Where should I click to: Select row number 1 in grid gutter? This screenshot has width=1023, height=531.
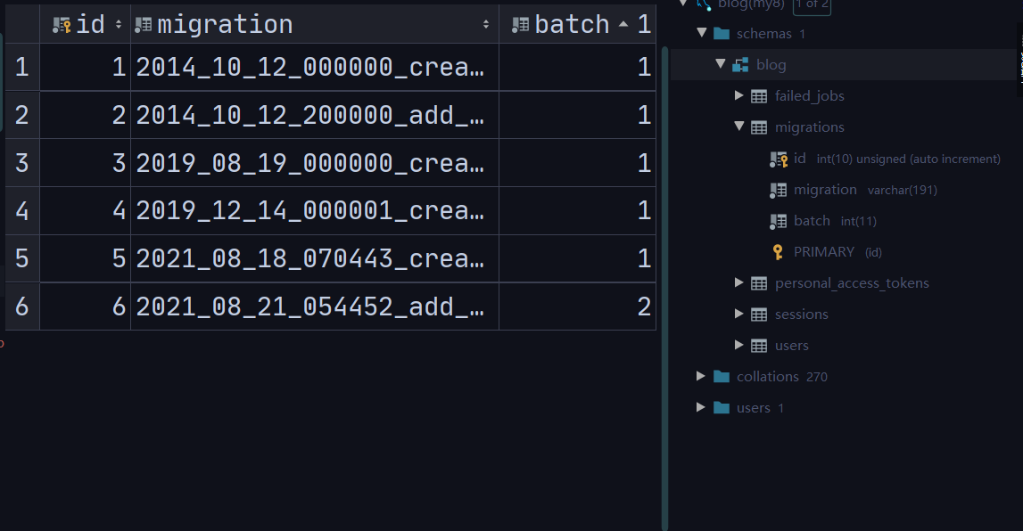pos(22,67)
